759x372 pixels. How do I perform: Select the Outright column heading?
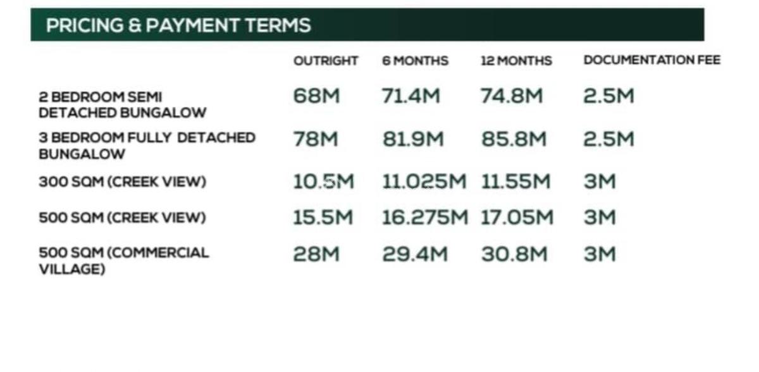click(x=326, y=61)
